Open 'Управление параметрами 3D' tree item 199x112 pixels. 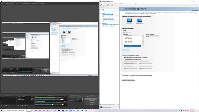(x=109, y=26)
